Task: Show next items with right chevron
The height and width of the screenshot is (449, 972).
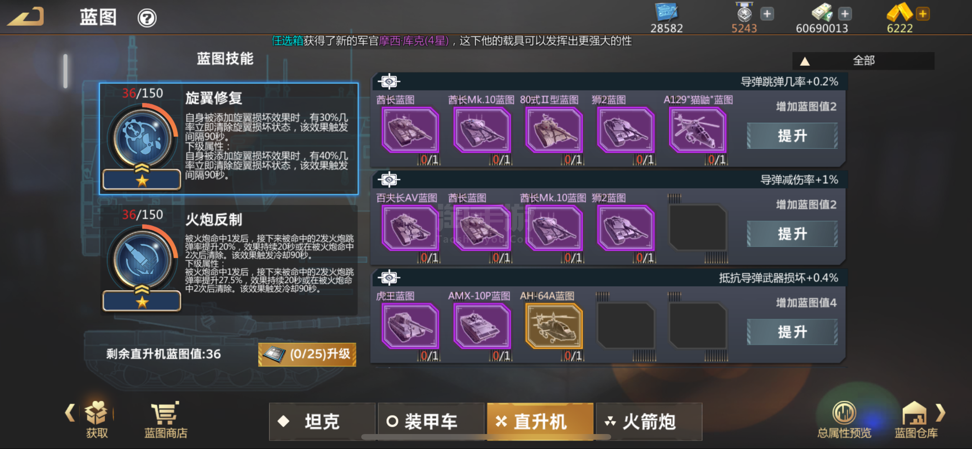Action: (x=941, y=413)
